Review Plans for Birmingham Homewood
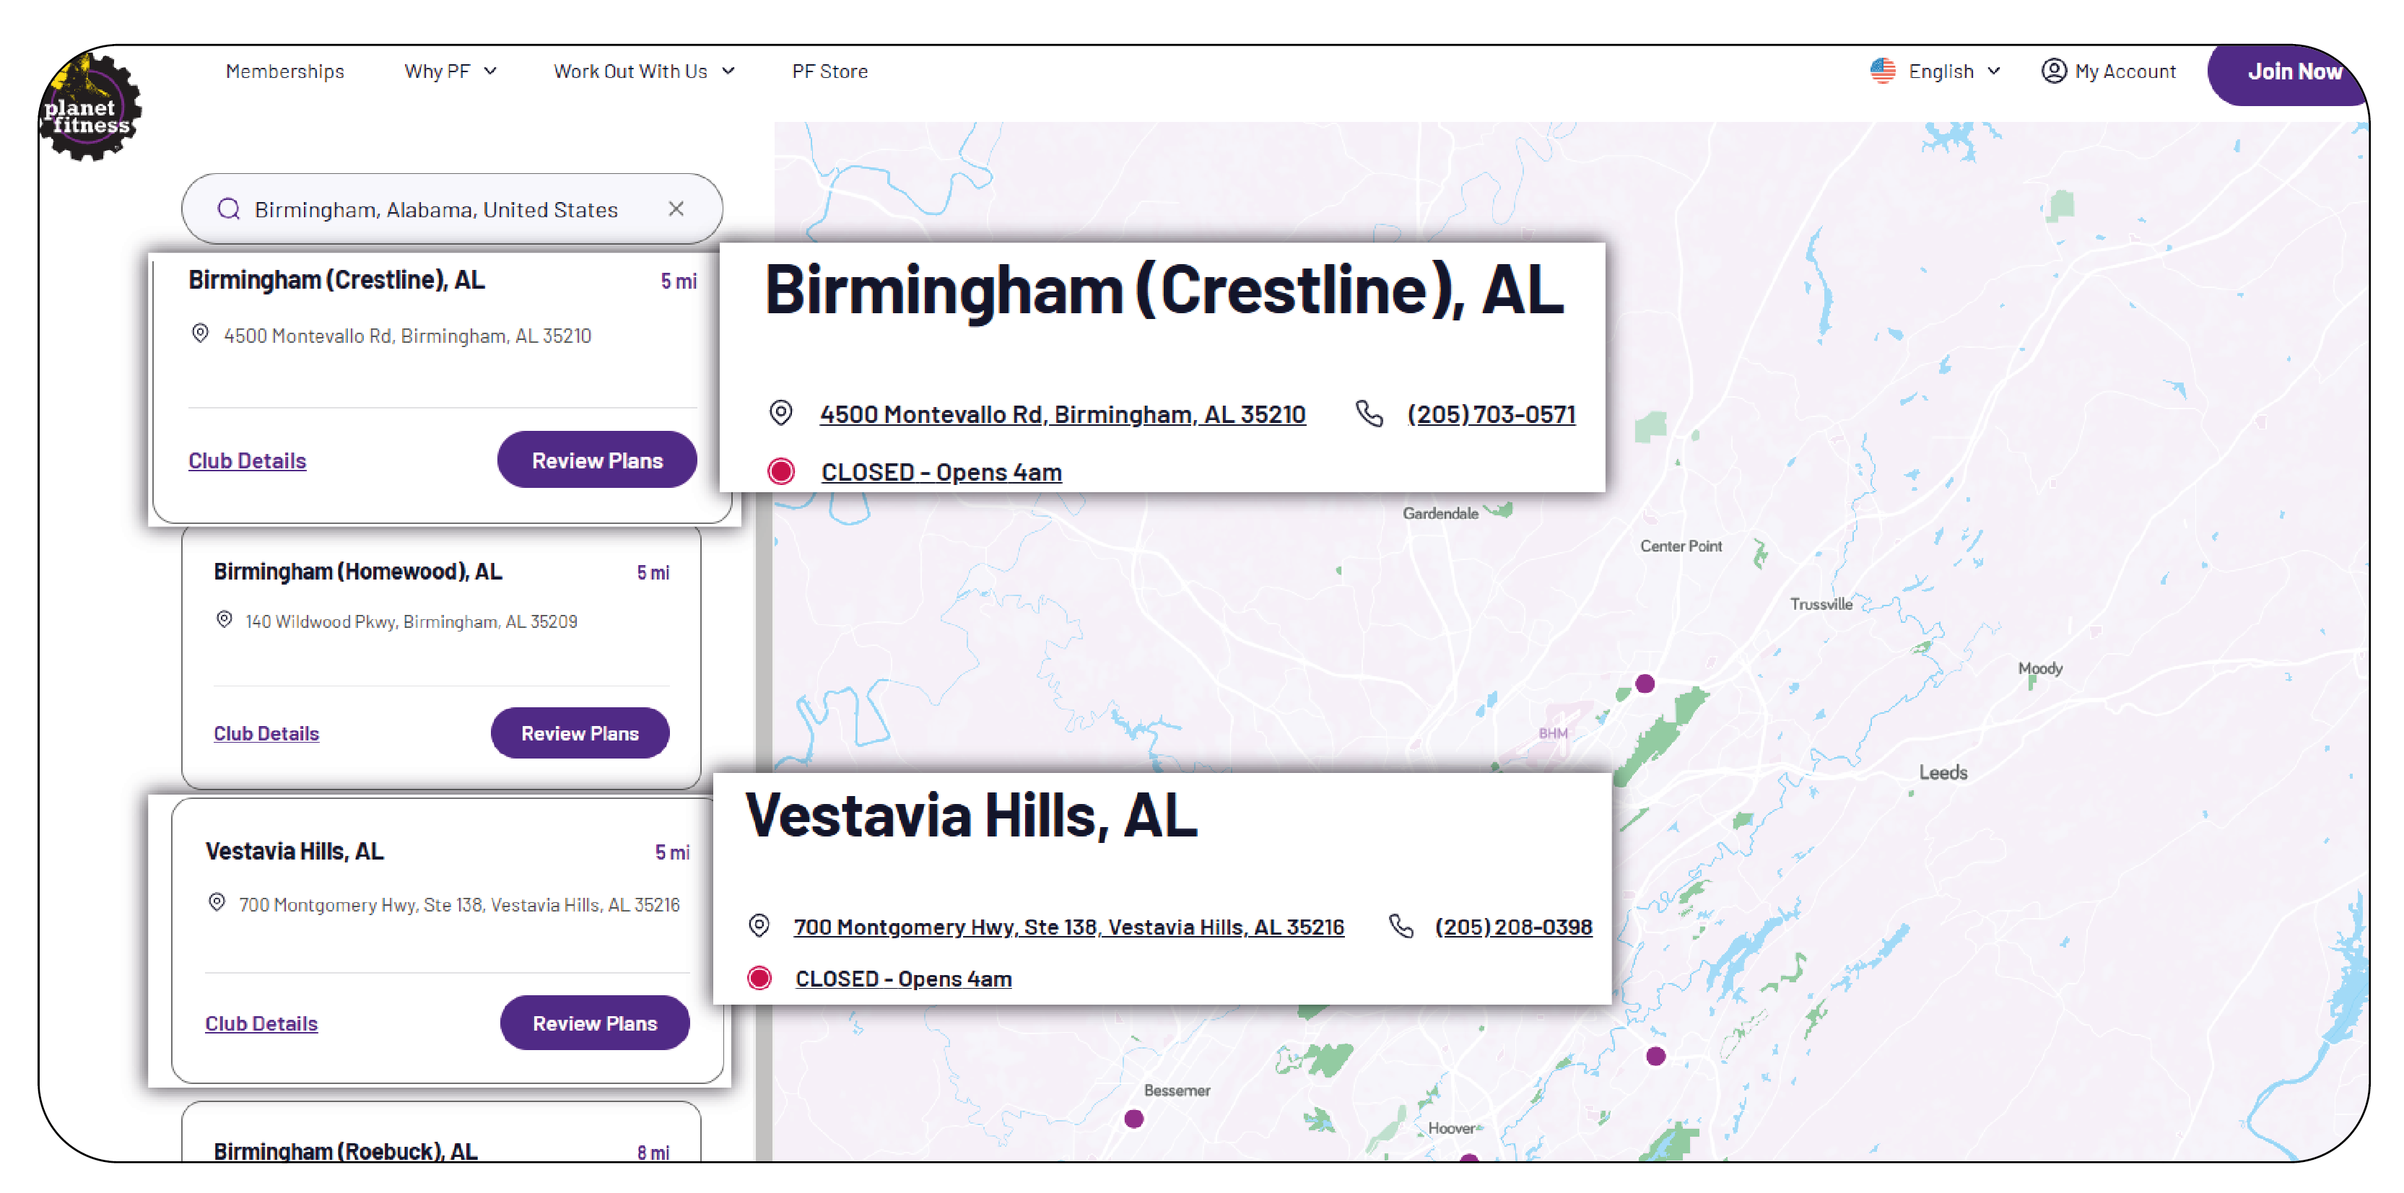 pos(580,733)
